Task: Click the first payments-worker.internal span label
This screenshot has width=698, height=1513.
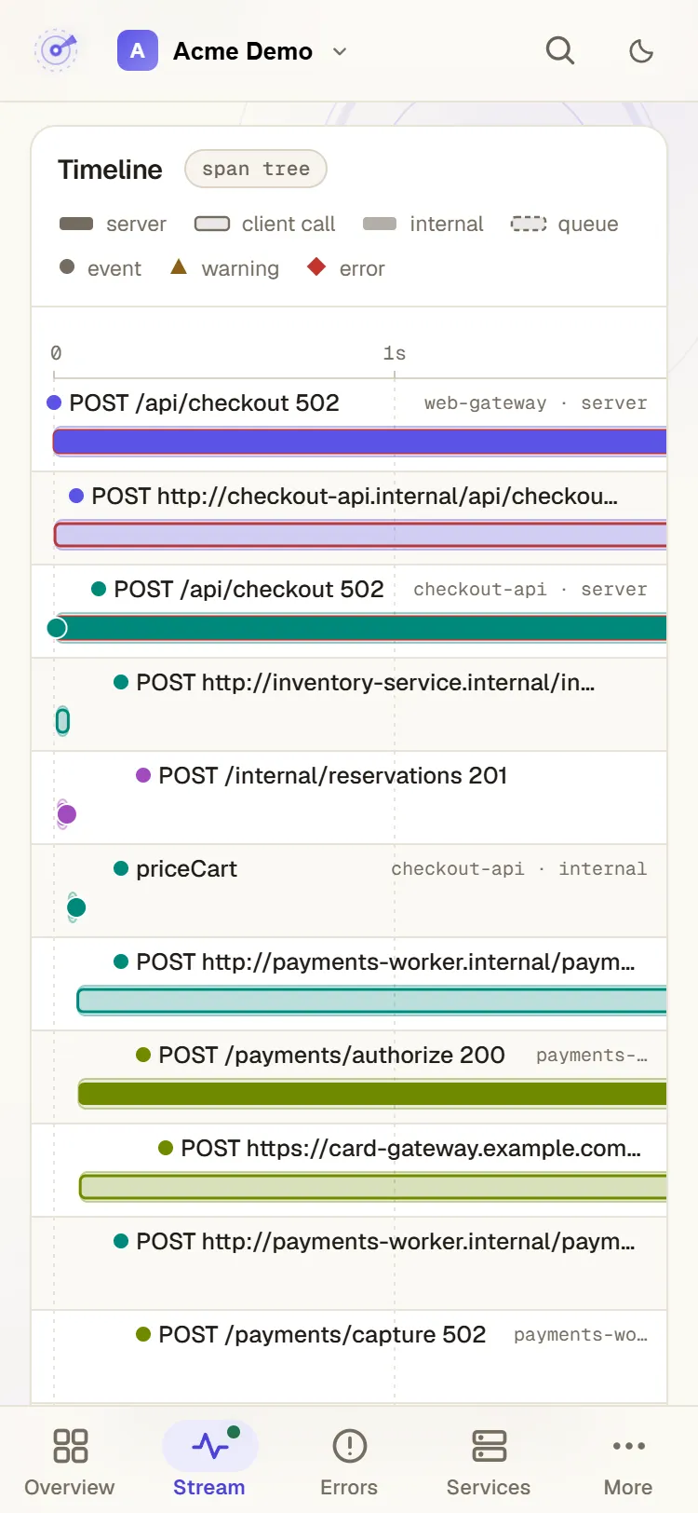Action: tap(385, 961)
